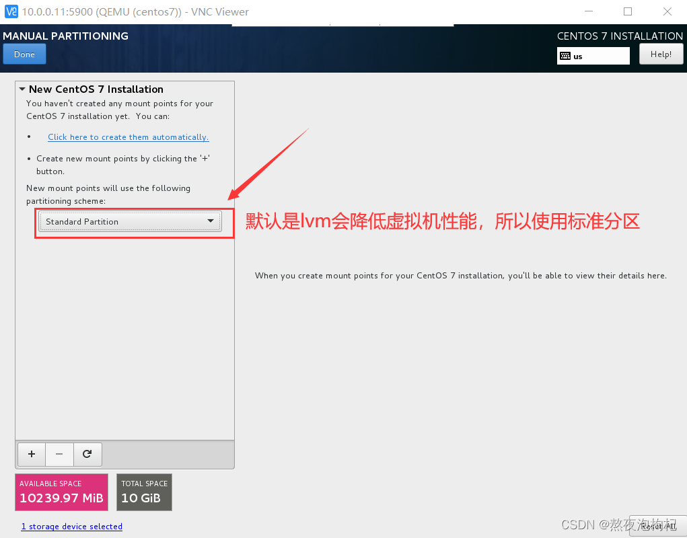Image resolution: width=687 pixels, height=538 pixels.
Task: Reload storage configuration with refresh icon
Action: [87, 454]
